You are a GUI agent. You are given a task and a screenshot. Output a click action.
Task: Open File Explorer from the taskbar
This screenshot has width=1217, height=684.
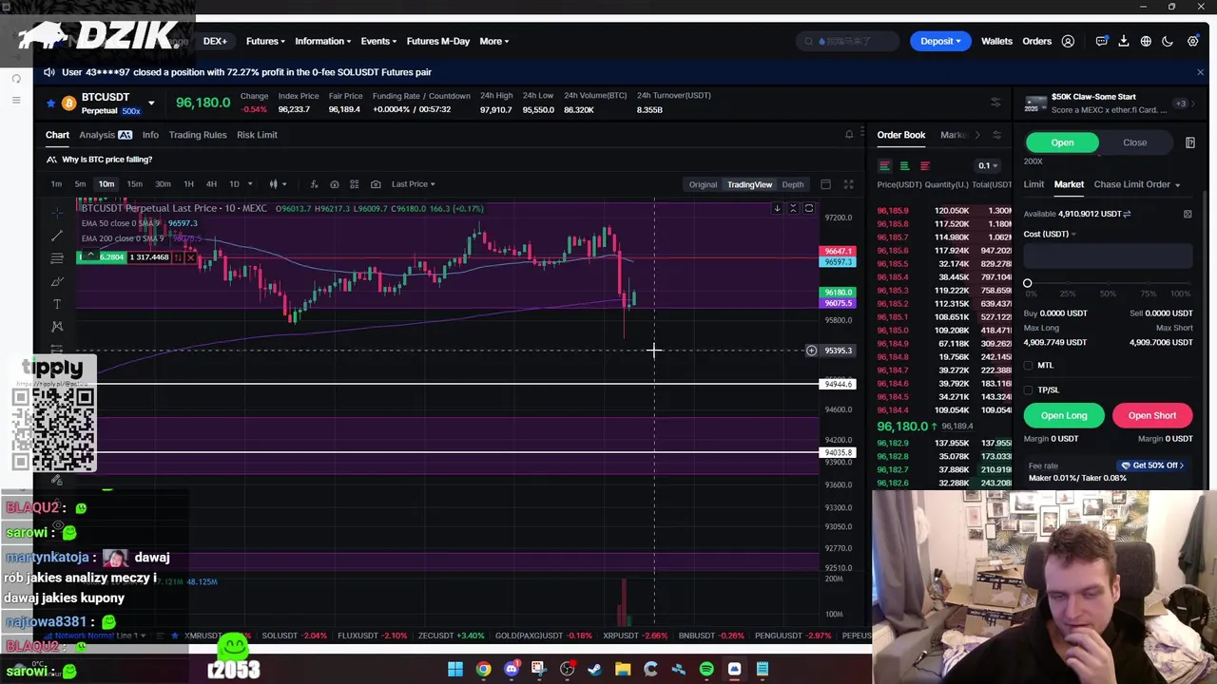(623, 670)
